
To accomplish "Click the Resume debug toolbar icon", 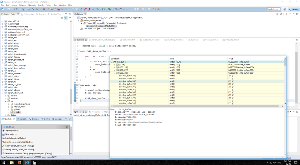I will click(37, 9).
